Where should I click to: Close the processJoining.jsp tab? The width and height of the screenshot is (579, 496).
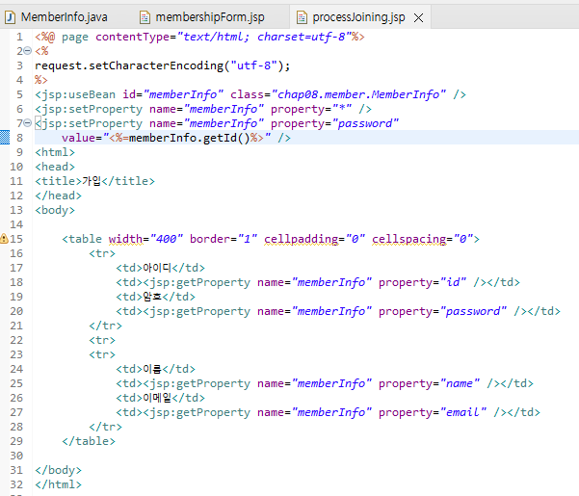tap(418, 17)
